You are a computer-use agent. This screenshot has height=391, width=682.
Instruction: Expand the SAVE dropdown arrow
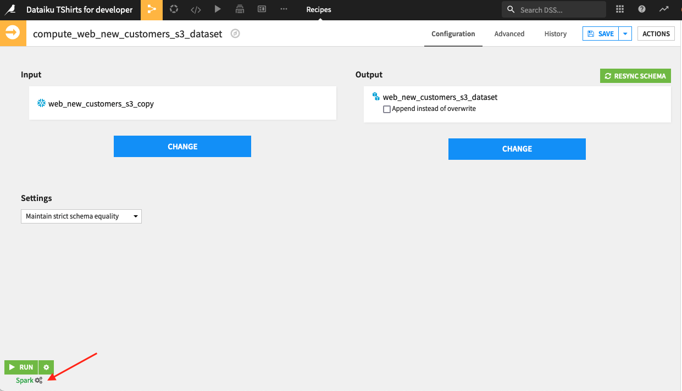[x=625, y=33]
